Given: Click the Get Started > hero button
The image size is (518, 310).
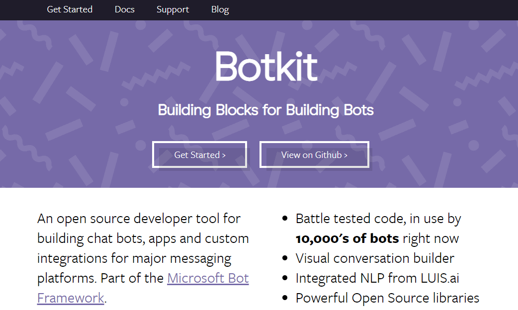Looking at the screenshot, I should click(199, 155).
